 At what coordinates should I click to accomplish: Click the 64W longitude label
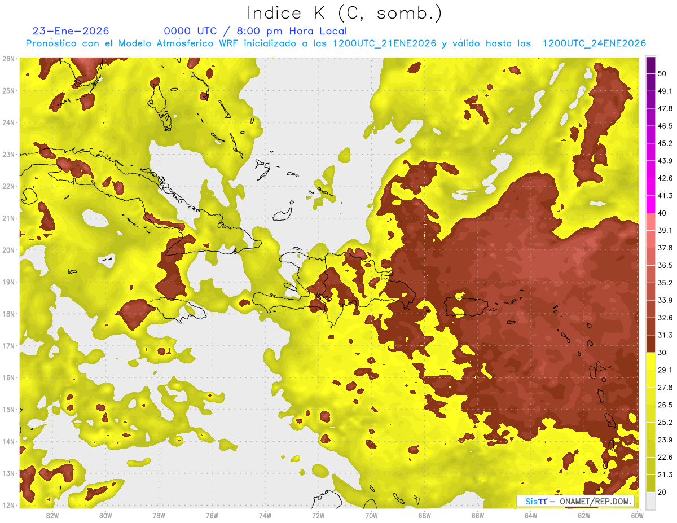(531, 516)
